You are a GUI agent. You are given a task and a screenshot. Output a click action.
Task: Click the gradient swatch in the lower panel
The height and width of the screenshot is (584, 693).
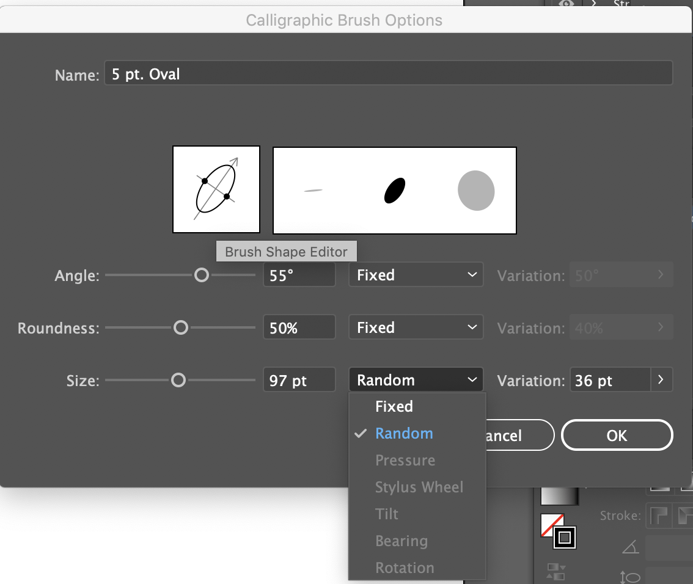[x=558, y=496]
